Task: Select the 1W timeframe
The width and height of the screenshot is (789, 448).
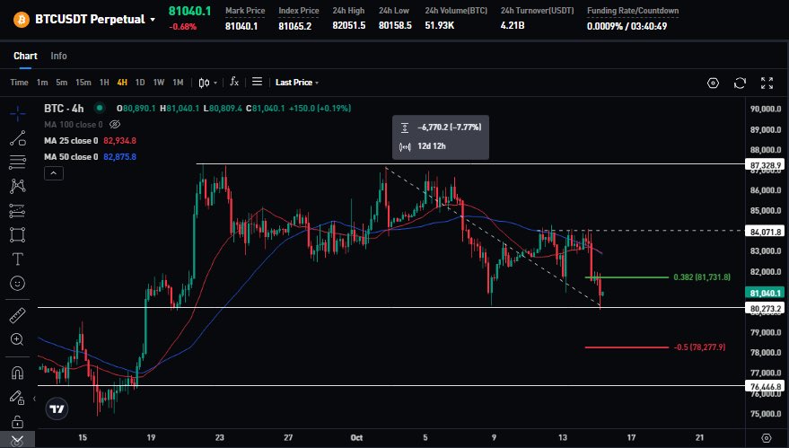Action: pos(159,82)
